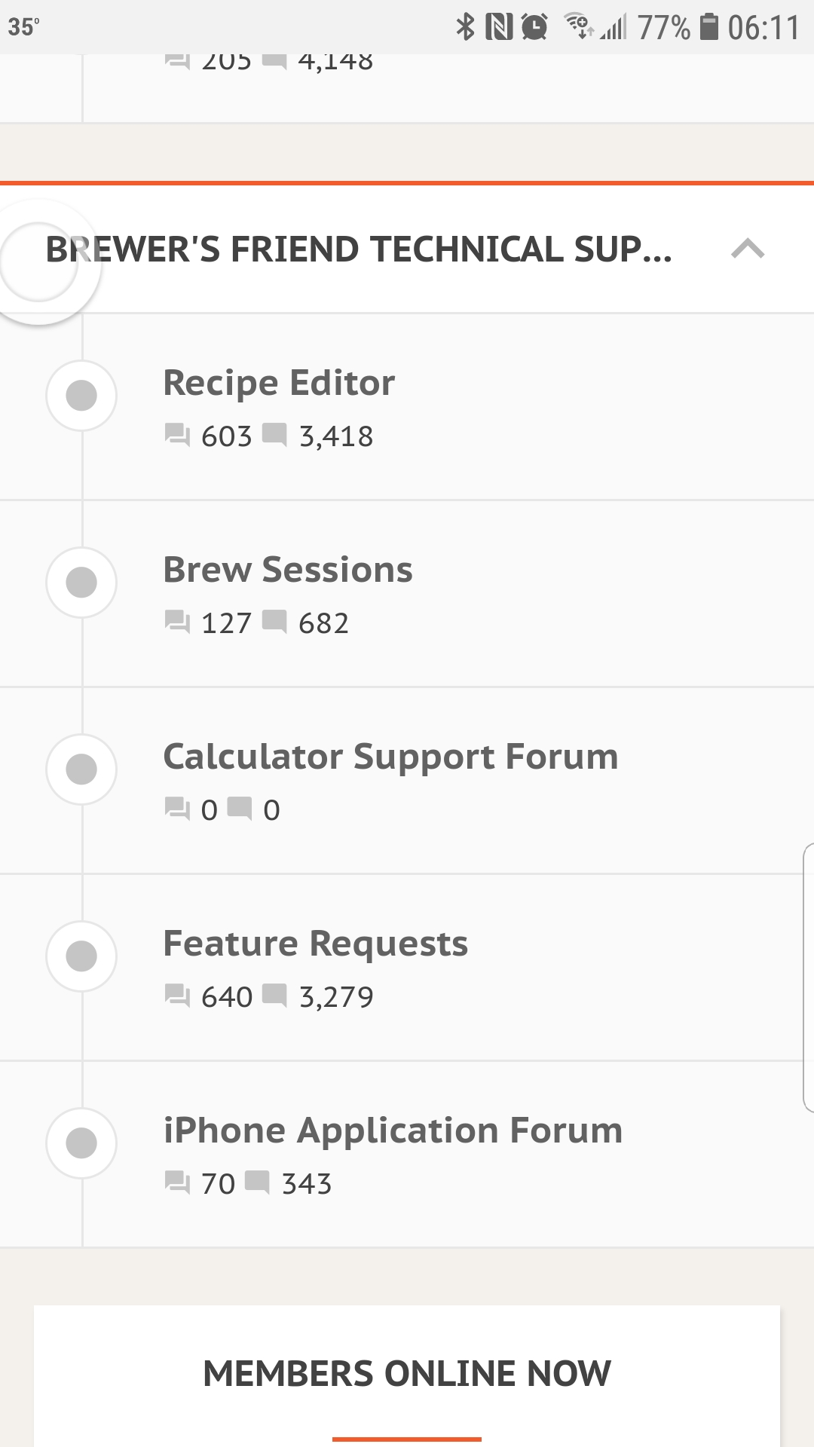Click the Recipe Editor messages count icon
The image size is (814, 1447).
click(274, 435)
